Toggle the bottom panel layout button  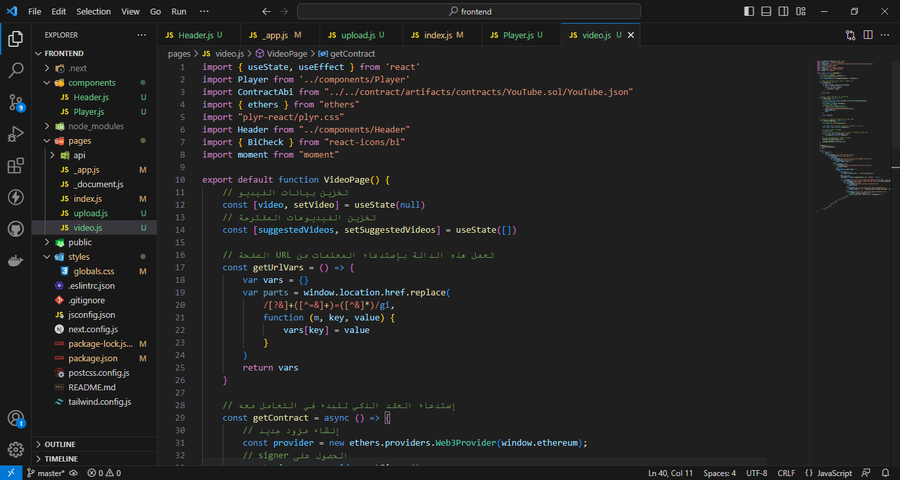coord(766,11)
